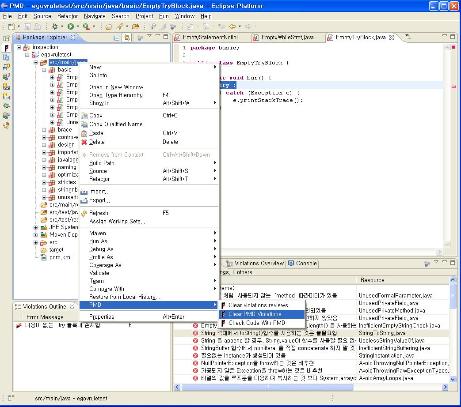Toggle Link with Editor in Package Explorer
This screenshot has height=407, width=461.
click(127, 38)
